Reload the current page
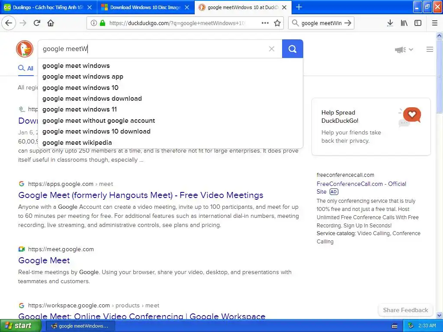 (x=37, y=23)
